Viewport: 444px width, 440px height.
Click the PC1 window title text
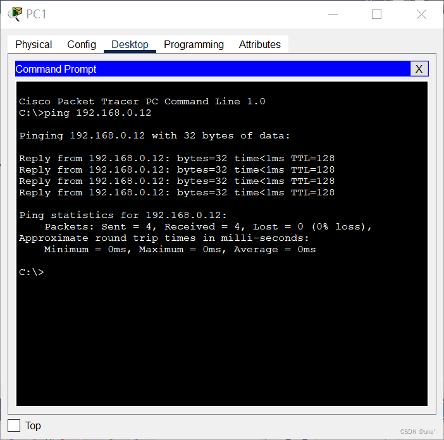coord(36,14)
